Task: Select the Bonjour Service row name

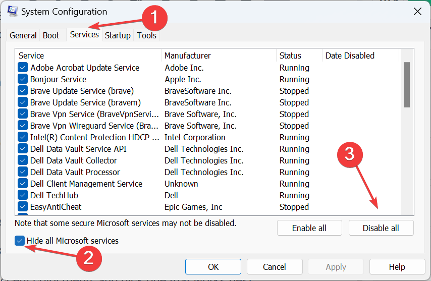Action: 58,79
